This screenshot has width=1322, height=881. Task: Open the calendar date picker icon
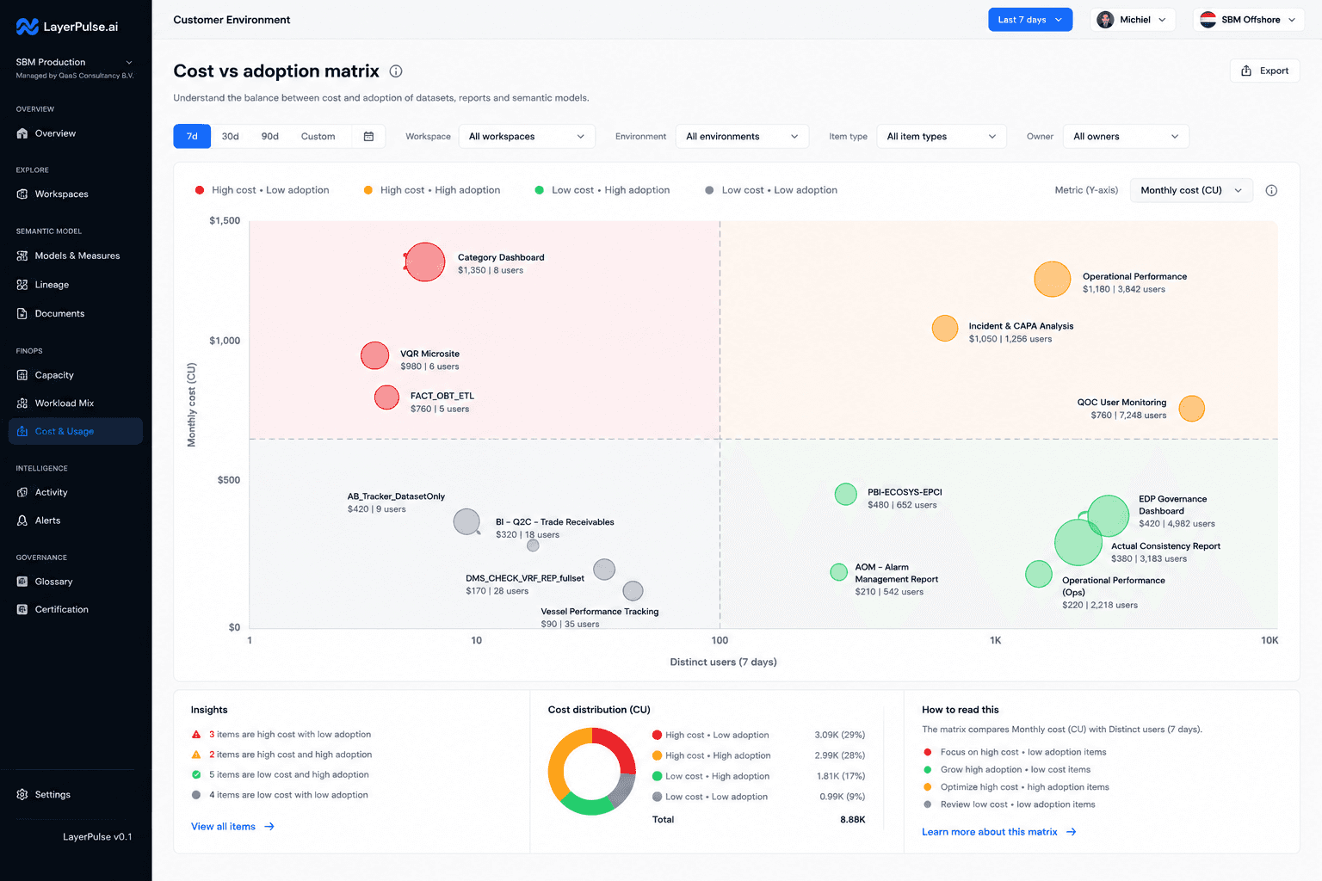click(x=368, y=137)
